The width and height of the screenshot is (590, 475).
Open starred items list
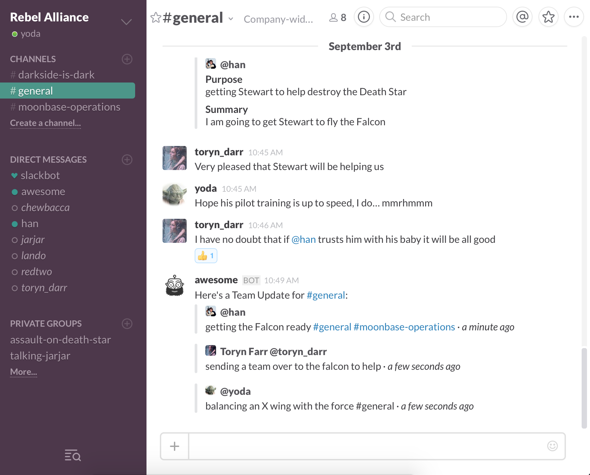pos(548,17)
